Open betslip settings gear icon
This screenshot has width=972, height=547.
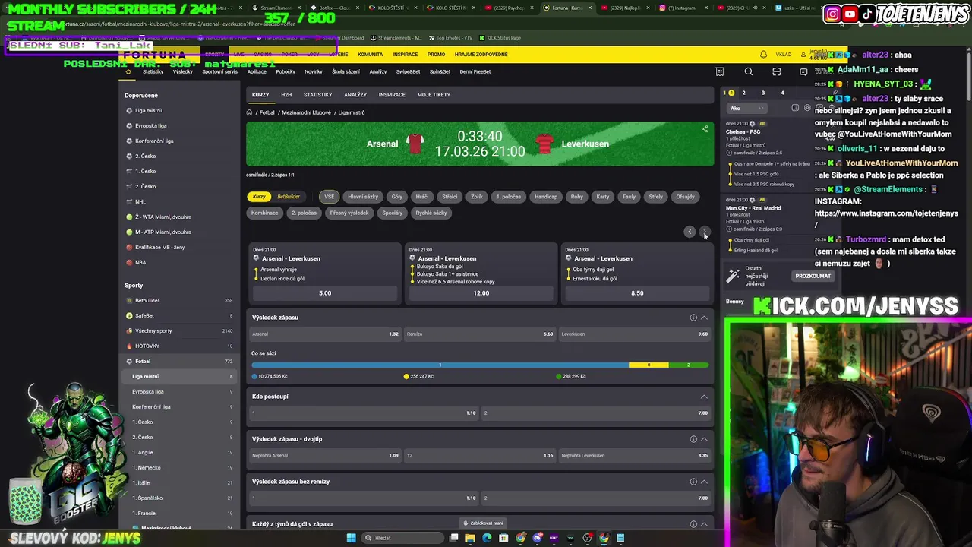(x=807, y=108)
